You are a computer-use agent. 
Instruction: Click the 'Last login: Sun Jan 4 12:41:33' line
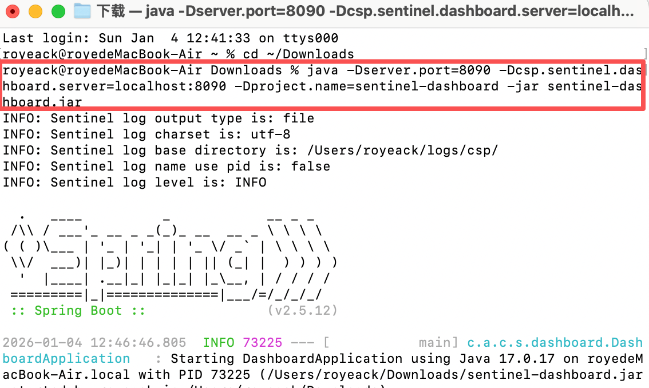point(171,38)
